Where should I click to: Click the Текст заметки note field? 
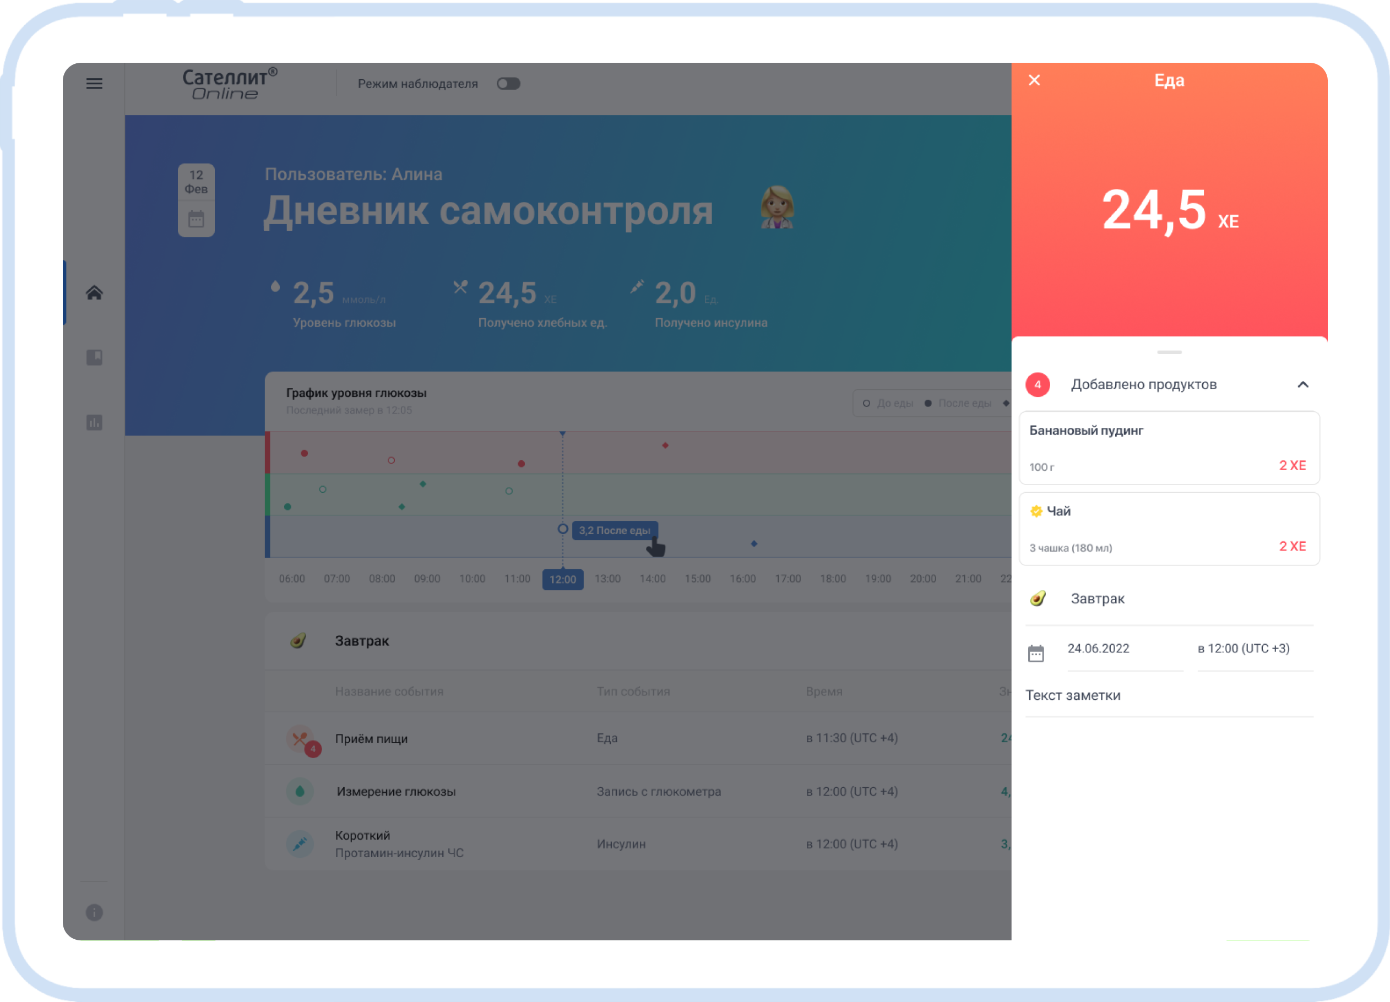[1169, 696]
